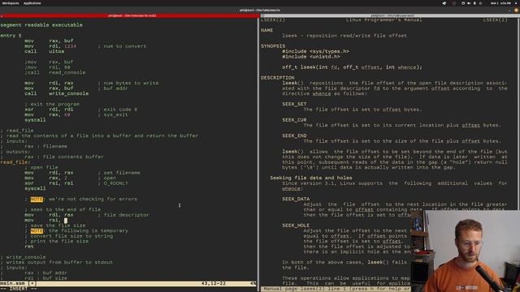Click the 'call write_console' instruction
Viewport: 520px width, 292px height.
click(x=56, y=94)
